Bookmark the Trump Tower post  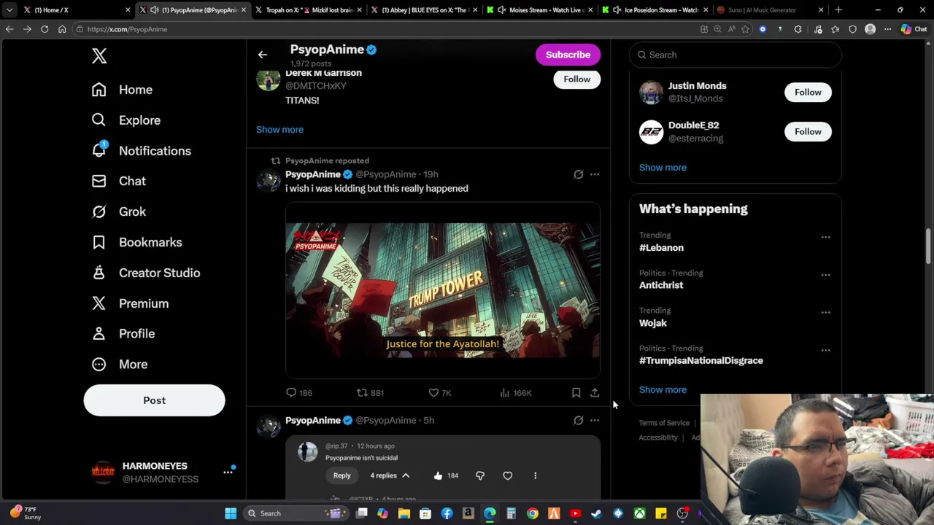tap(576, 393)
